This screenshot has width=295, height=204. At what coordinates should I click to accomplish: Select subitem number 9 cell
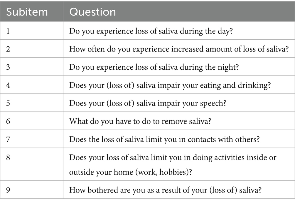click(9, 190)
